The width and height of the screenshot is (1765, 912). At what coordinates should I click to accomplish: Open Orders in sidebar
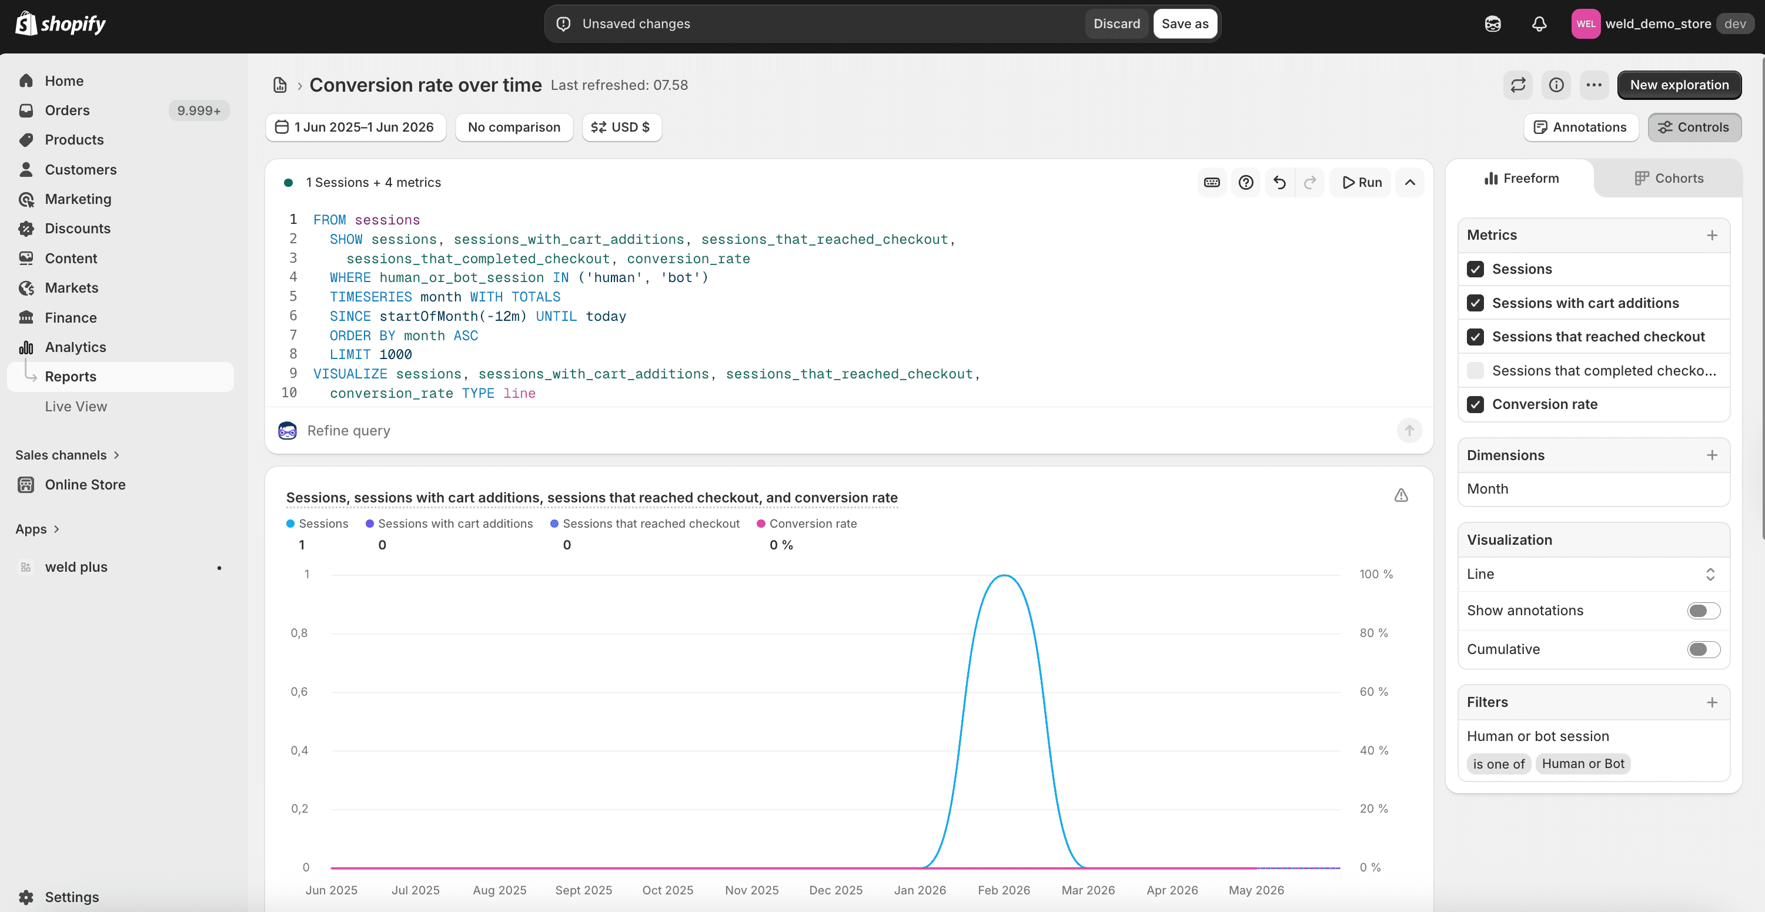(121, 110)
